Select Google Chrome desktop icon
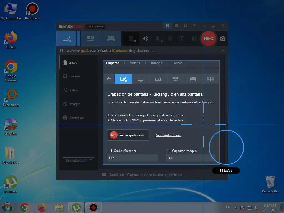The height and width of the screenshot is (213, 284). coord(11,71)
